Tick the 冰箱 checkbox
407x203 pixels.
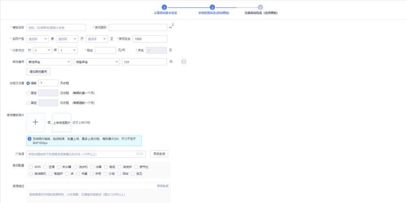[92, 167]
